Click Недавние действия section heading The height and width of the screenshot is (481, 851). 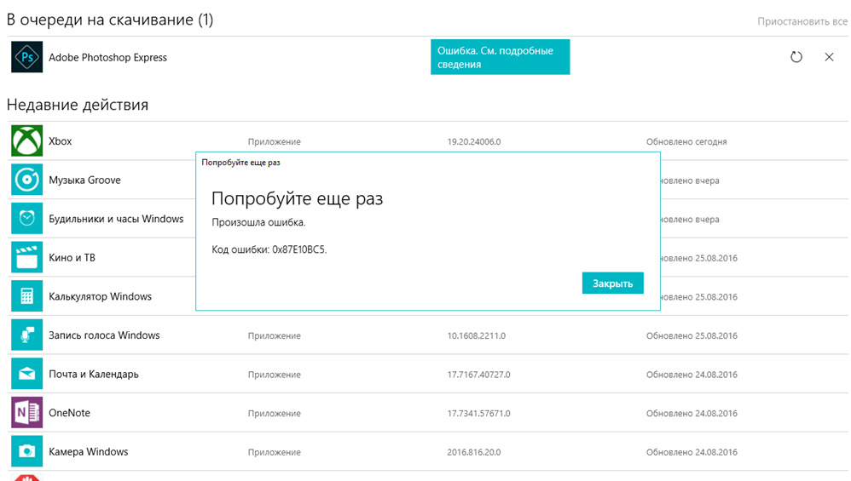click(x=78, y=105)
